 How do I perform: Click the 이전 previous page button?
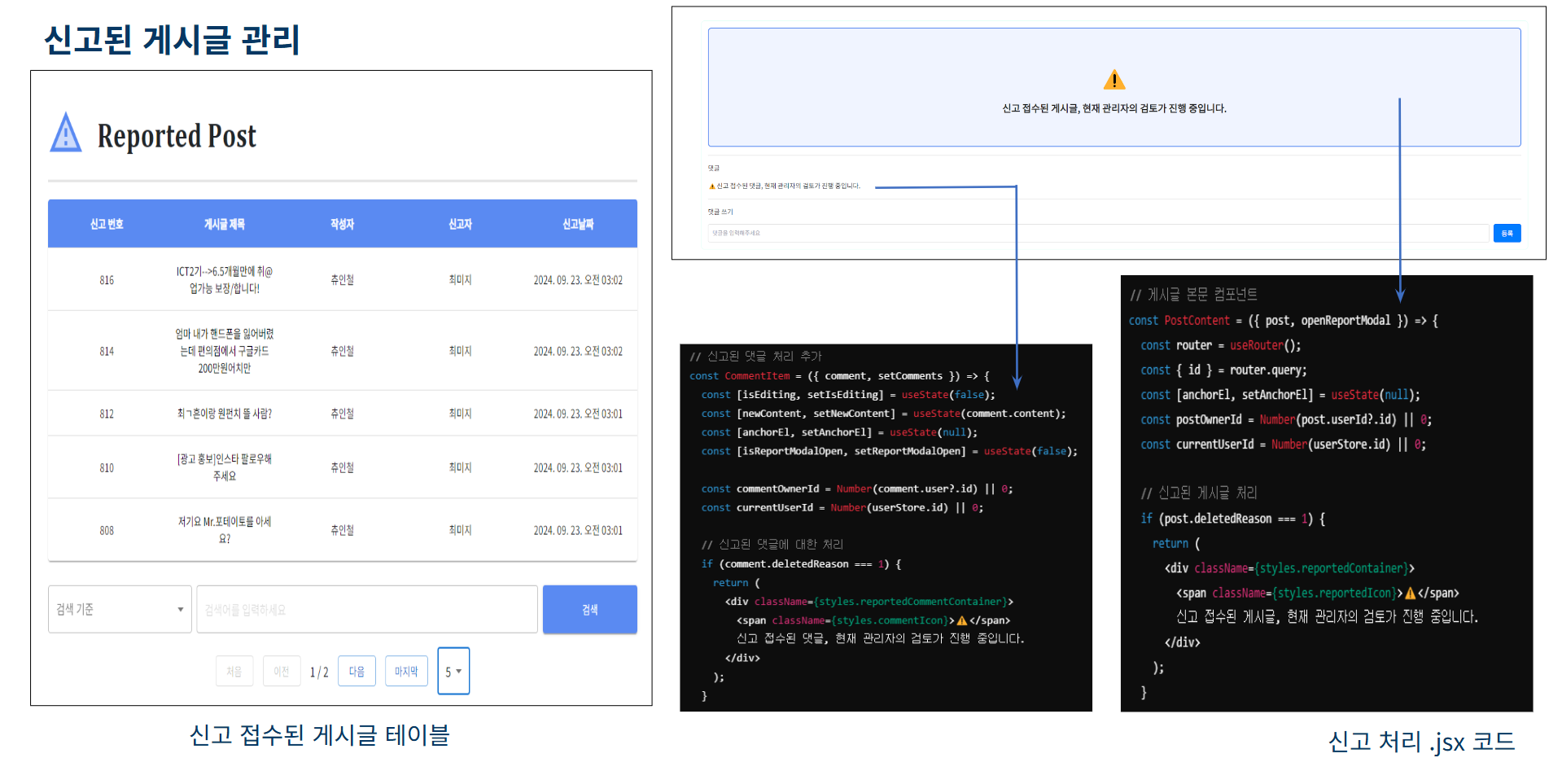(282, 672)
